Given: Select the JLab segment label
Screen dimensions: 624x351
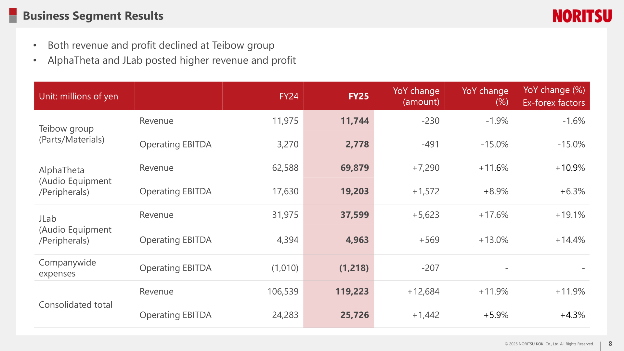Looking at the screenshot, I should 75,229.
